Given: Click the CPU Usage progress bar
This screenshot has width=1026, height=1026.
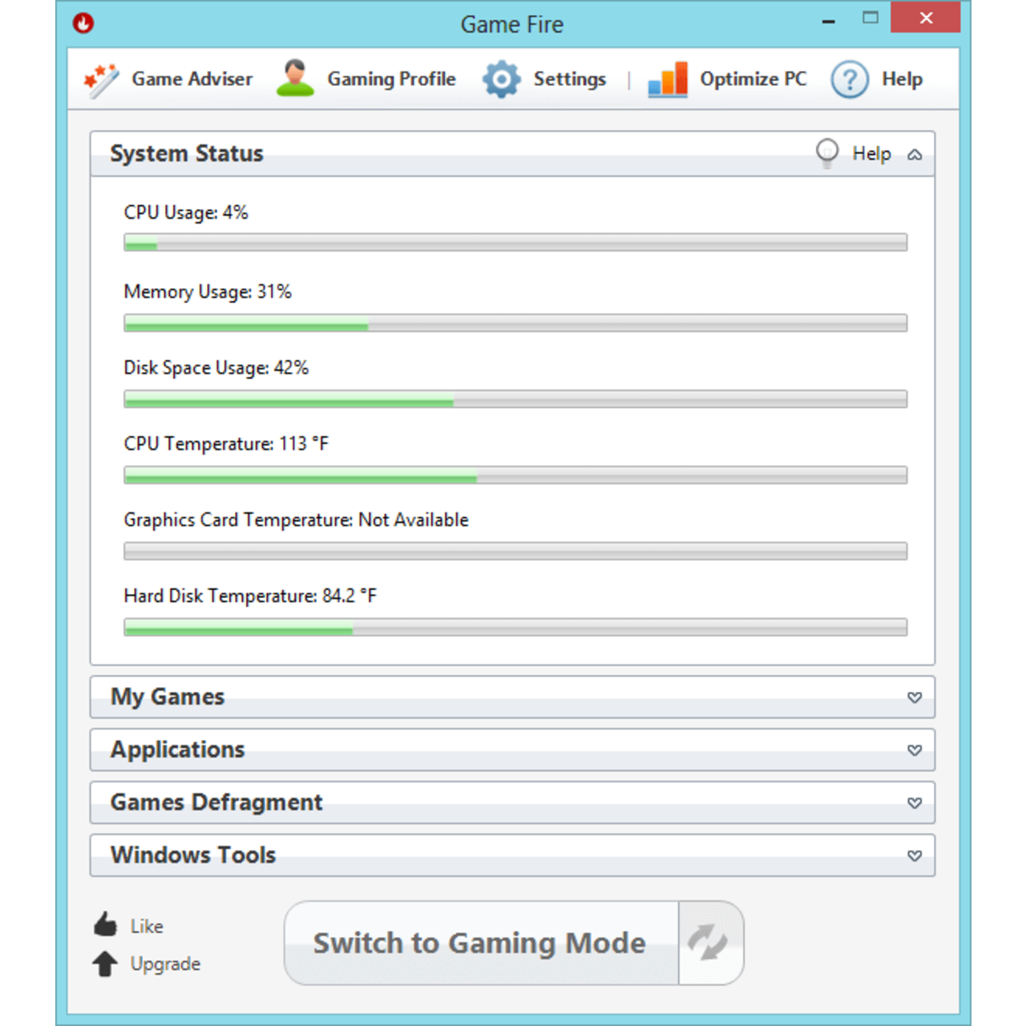Looking at the screenshot, I should click(x=515, y=242).
